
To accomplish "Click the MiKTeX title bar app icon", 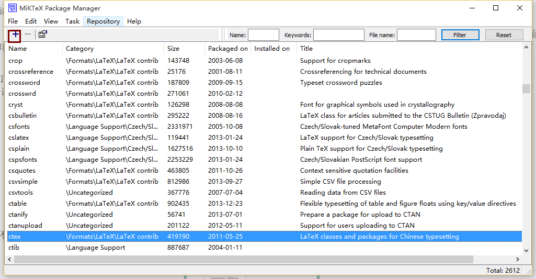I will pos(13,7).
